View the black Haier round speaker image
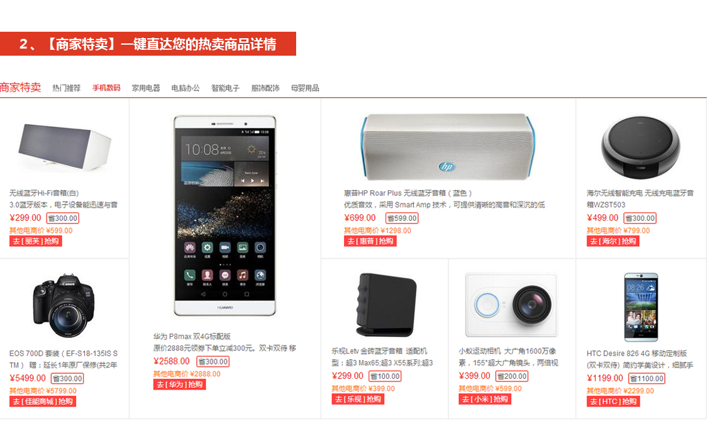Image resolution: width=707 pixels, height=430 pixels. pyautogui.click(x=640, y=146)
